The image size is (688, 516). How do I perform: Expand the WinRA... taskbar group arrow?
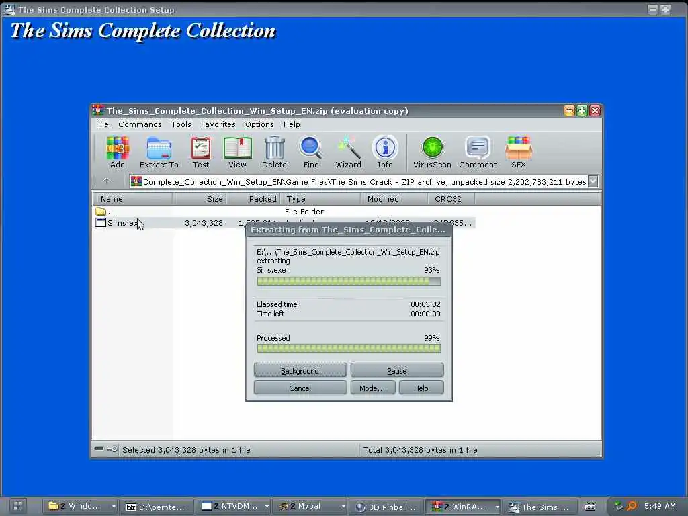[497, 507]
